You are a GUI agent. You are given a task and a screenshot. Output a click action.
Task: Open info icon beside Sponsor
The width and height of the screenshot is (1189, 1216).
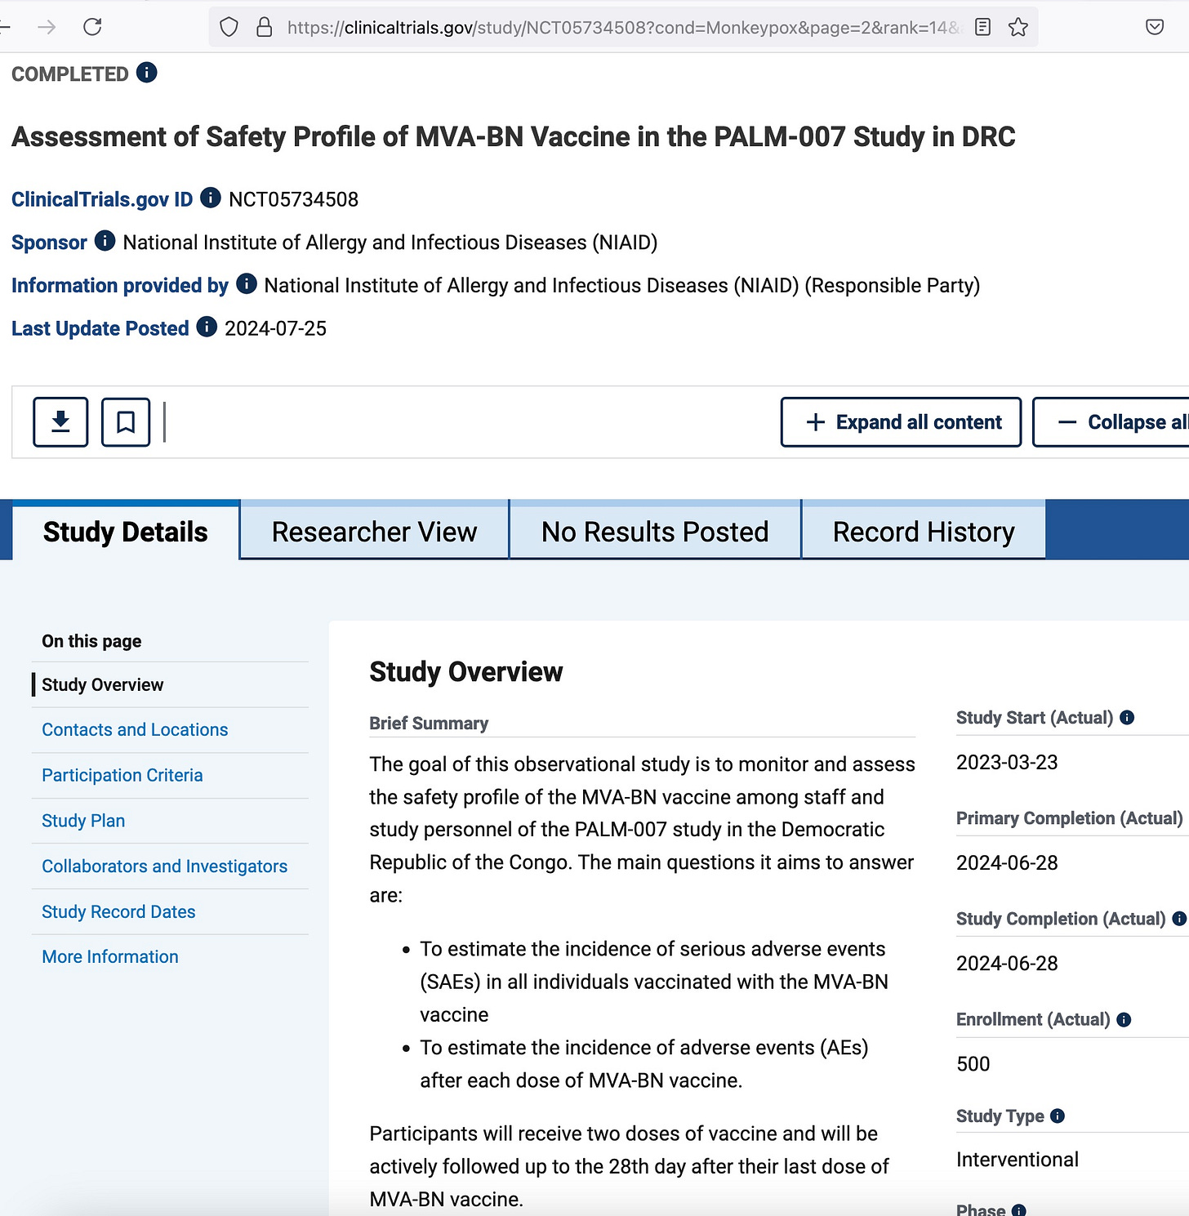coord(105,241)
